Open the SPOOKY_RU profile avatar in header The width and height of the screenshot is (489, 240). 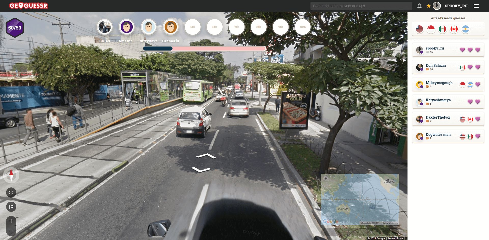point(437,6)
